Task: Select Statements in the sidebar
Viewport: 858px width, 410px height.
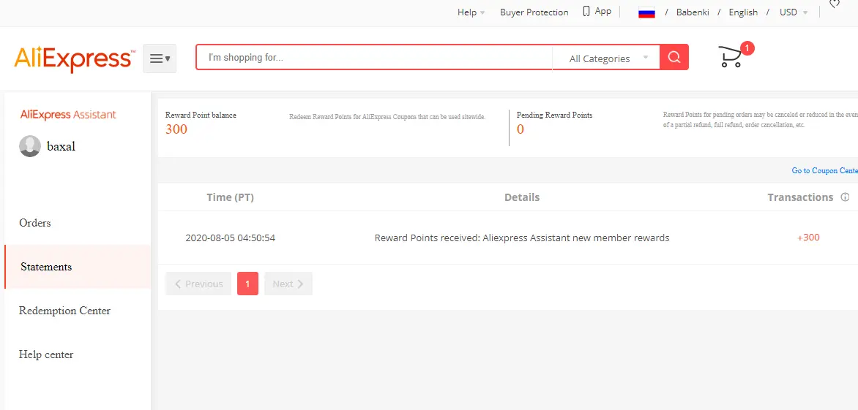Action: (x=78, y=267)
